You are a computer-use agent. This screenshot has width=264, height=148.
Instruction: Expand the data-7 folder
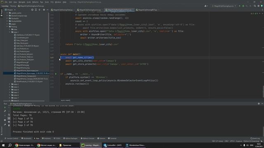(x=9, y=98)
